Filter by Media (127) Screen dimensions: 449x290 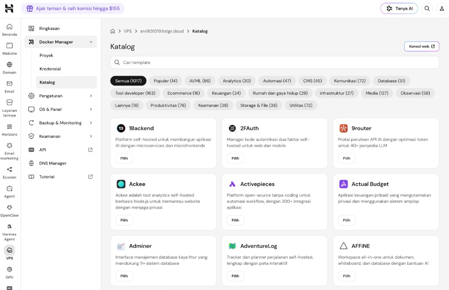[x=377, y=93]
